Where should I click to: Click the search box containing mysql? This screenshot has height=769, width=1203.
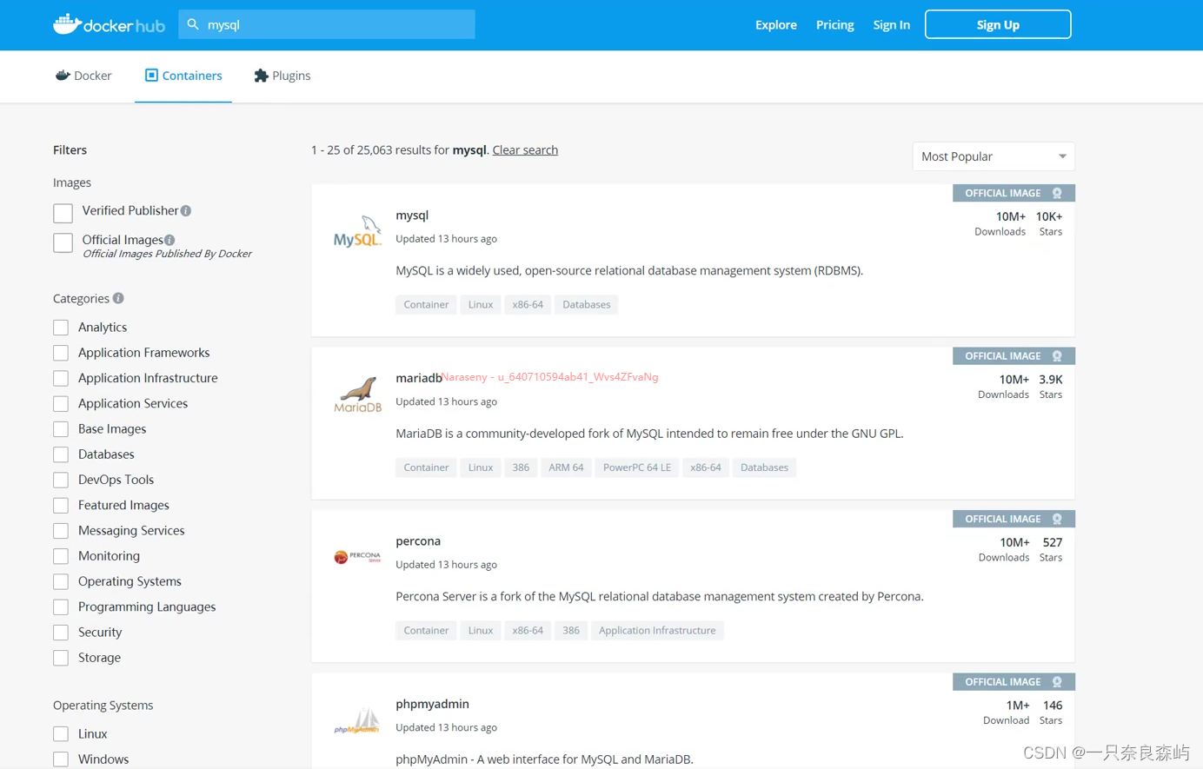click(327, 24)
